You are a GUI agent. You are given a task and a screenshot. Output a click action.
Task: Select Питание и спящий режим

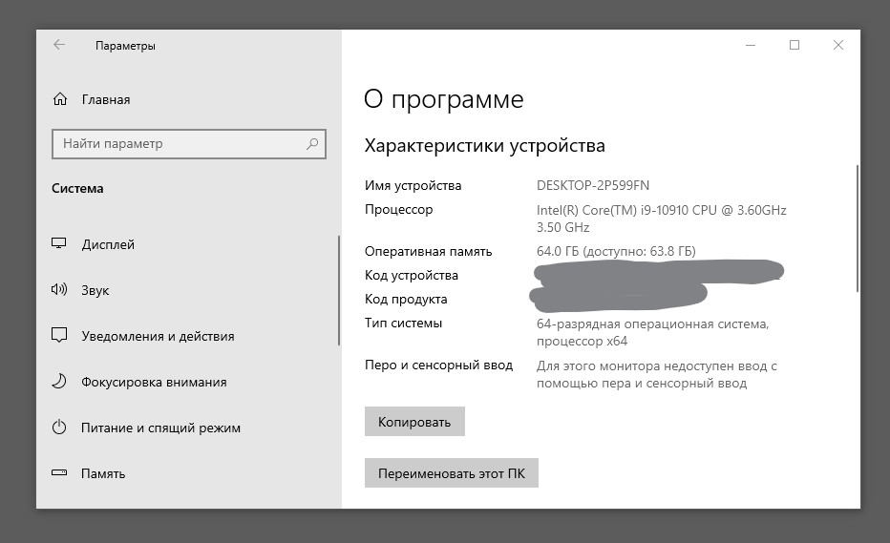coord(160,428)
